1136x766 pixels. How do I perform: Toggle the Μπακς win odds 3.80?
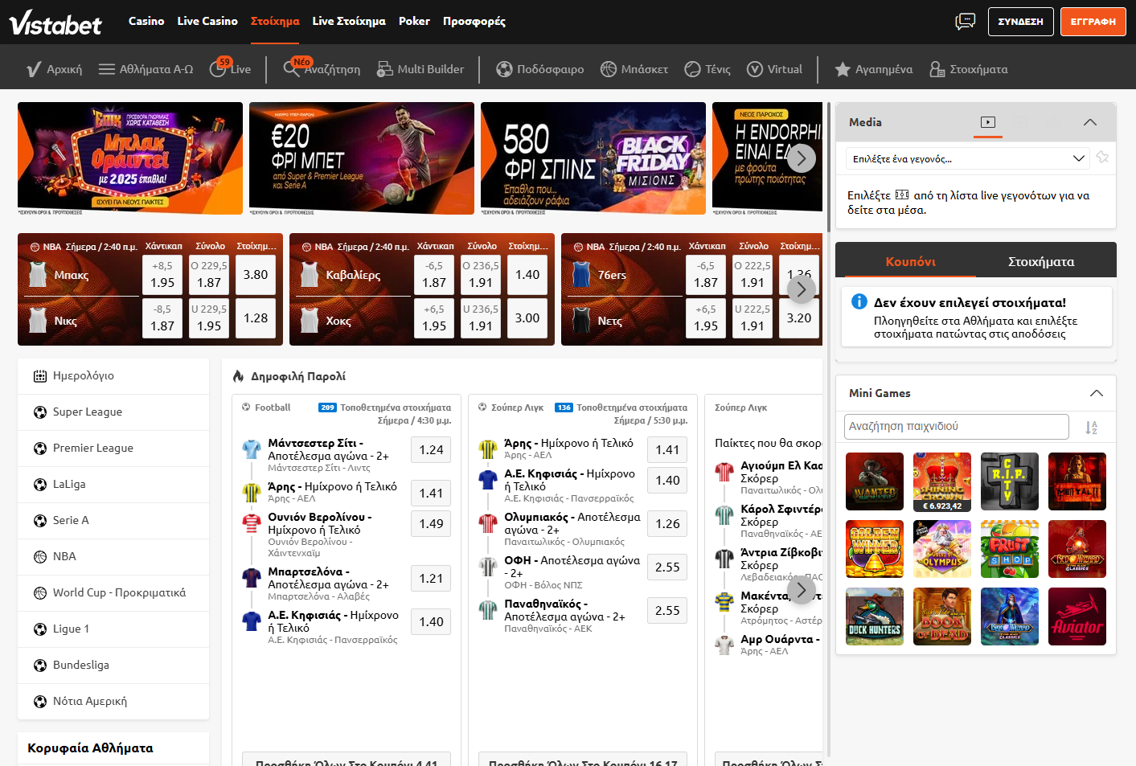tap(256, 275)
